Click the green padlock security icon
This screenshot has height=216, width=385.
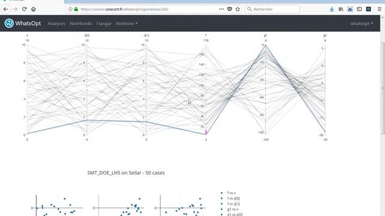click(x=76, y=10)
